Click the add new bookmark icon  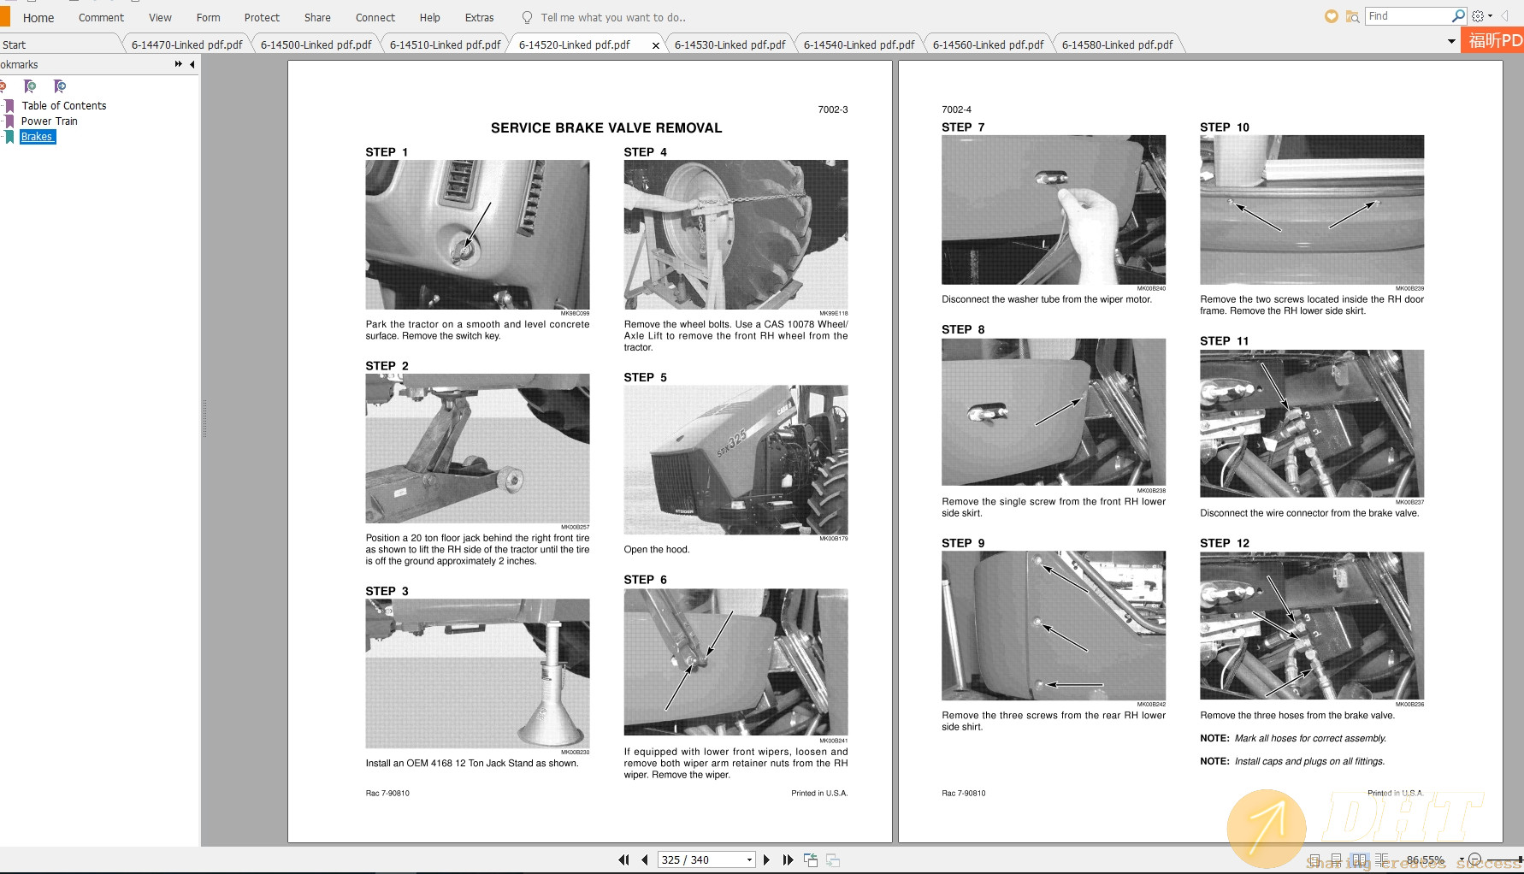(30, 86)
